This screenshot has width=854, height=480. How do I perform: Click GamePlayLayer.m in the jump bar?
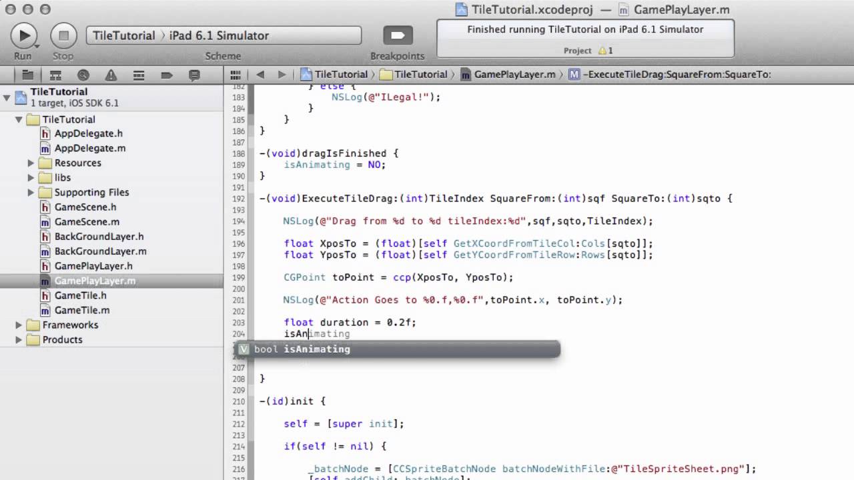click(508, 75)
